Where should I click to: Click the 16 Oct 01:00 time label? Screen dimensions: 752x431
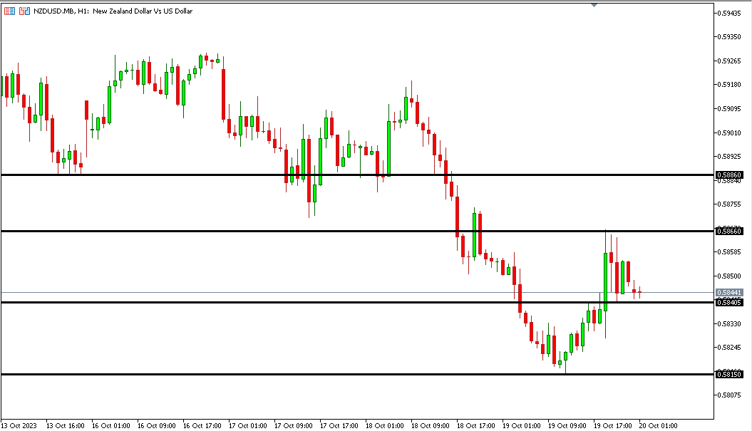pos(110,426)
